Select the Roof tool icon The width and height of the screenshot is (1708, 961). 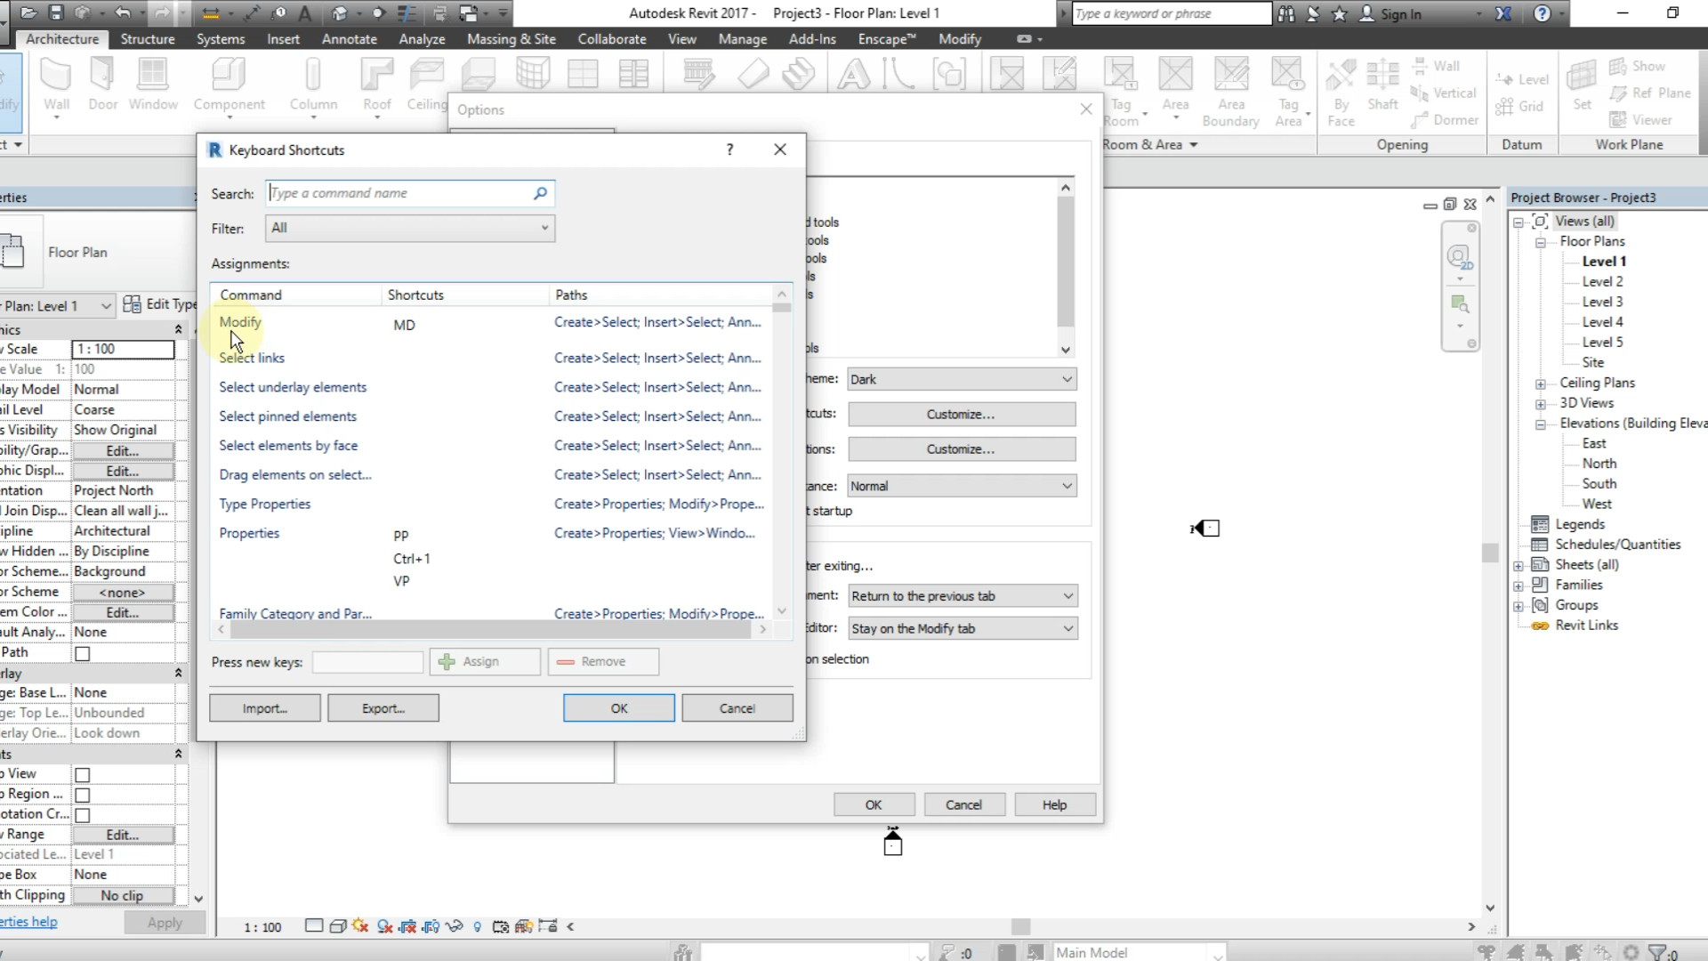pos(377,75)
